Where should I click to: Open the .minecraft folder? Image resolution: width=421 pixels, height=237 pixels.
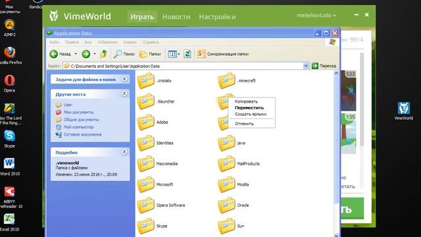click(237, 80)
